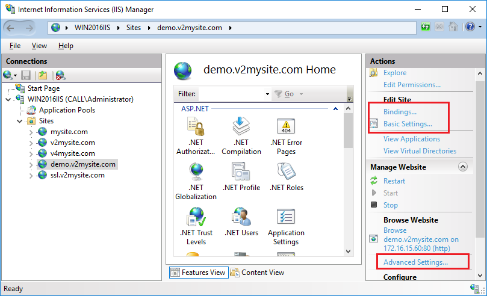Open the Go button dropdown arrow
This screenshot has width=487, height=296.
click(x=301, y=94)
